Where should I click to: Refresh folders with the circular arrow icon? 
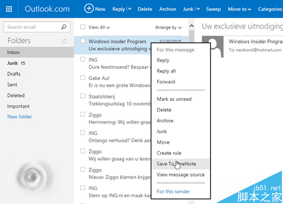(x=65, y=41)
